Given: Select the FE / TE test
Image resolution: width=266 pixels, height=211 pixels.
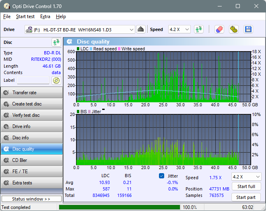Looking at the screenshot, I should coord(31,172).
